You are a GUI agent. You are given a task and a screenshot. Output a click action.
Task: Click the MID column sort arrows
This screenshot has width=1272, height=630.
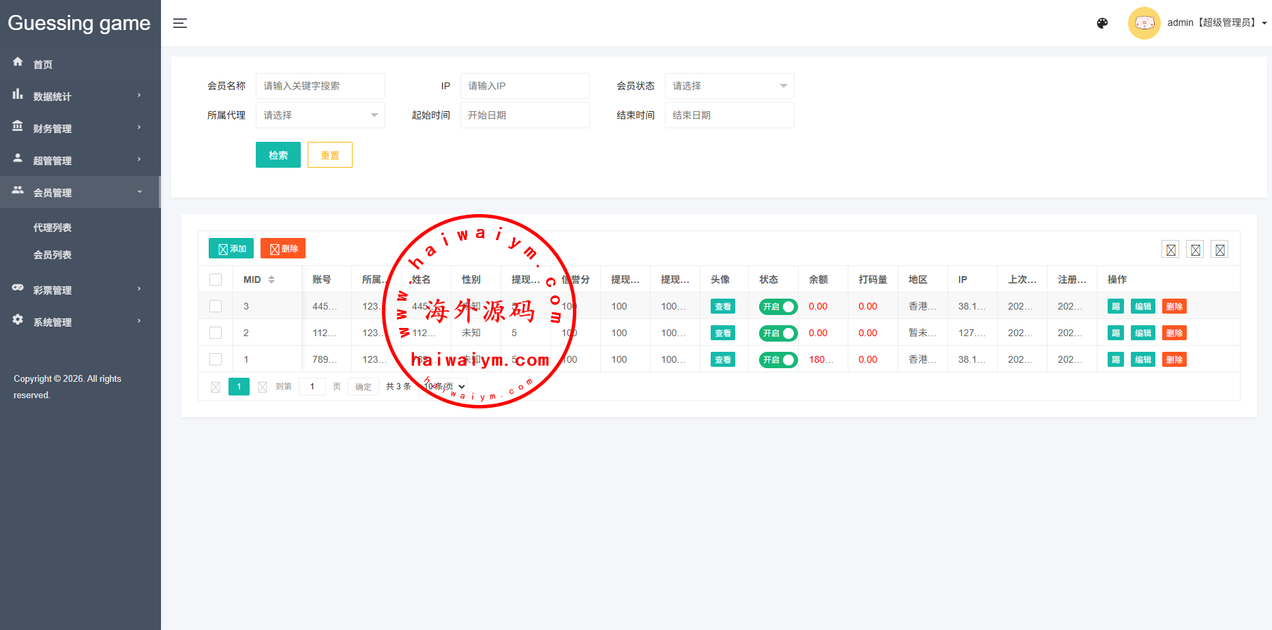pyautogui.click(x=271, y=280)
